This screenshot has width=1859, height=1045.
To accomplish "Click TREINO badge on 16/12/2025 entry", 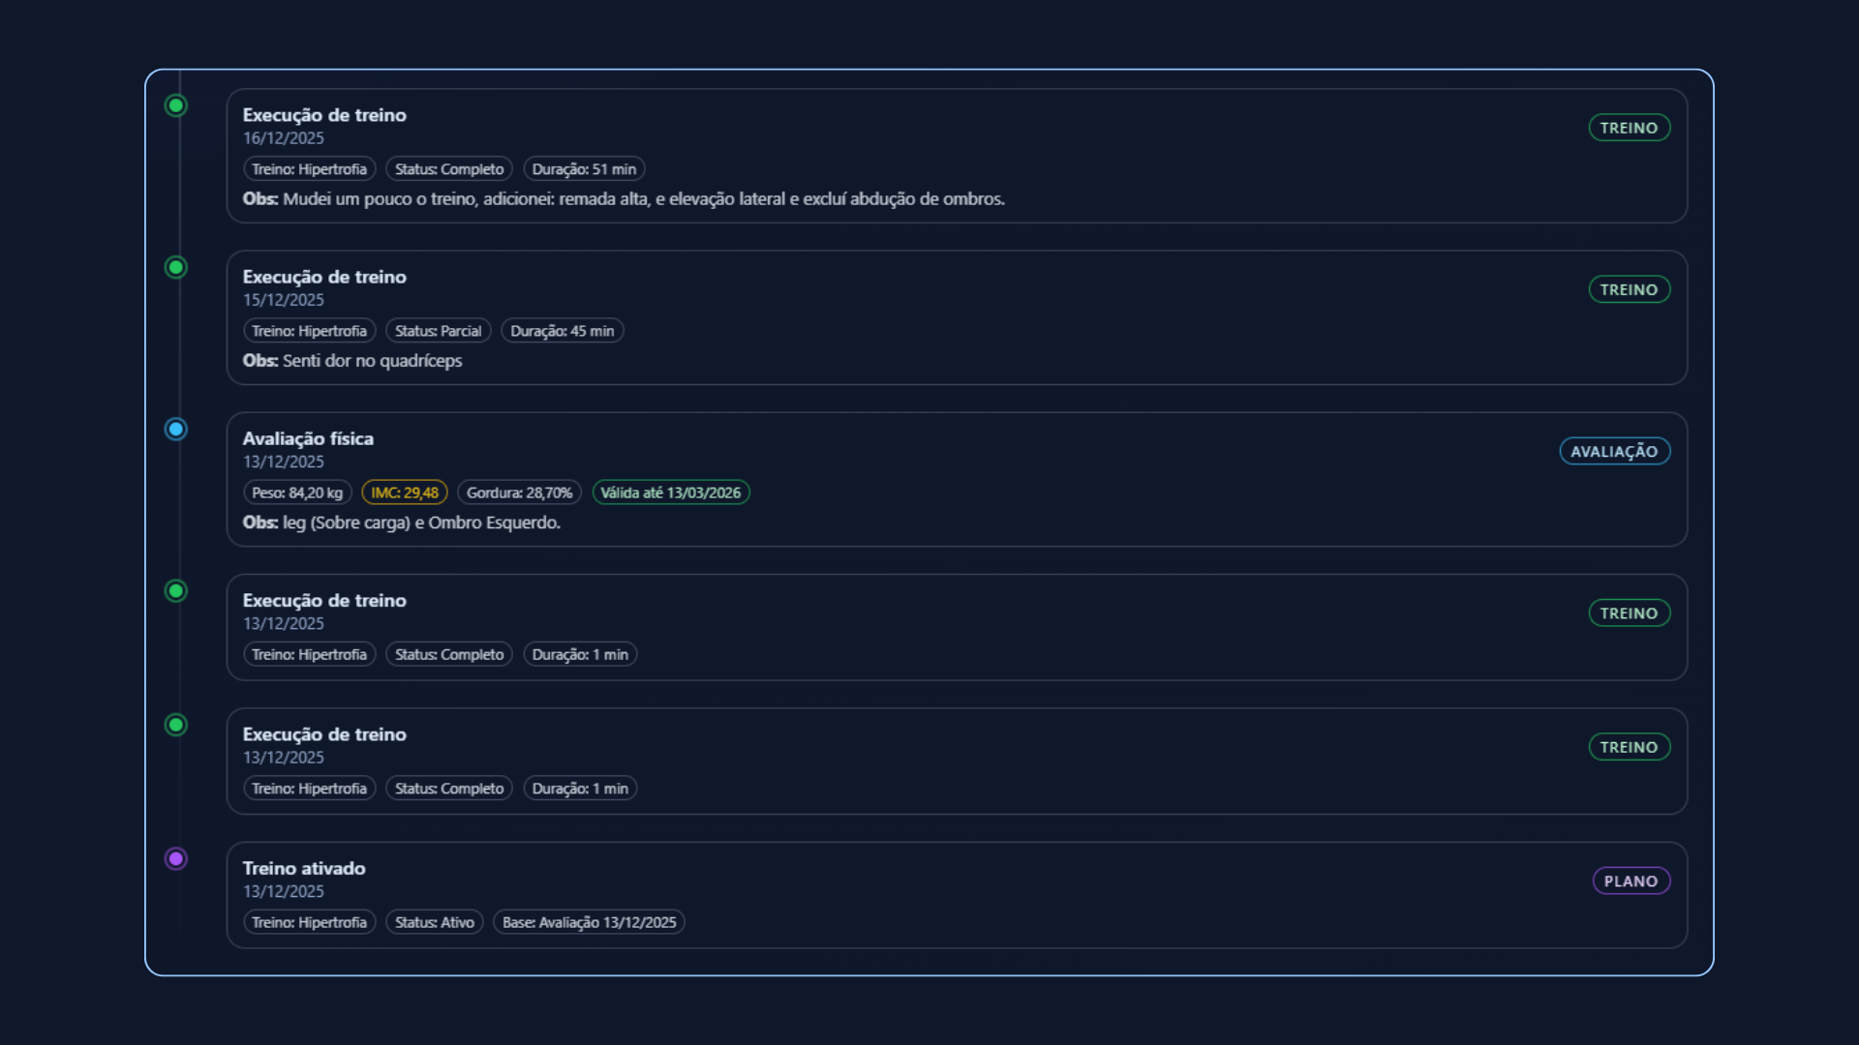I will pyautogui.click(x=1629, y=128).
